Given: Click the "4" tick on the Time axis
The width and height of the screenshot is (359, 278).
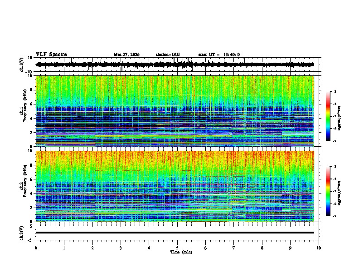Looking at the screenshot, I should [x=149, y=248].
